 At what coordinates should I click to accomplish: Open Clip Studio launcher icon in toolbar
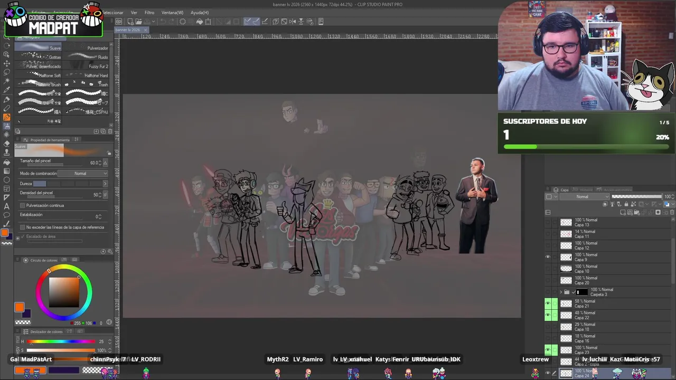tap(119, 22)
